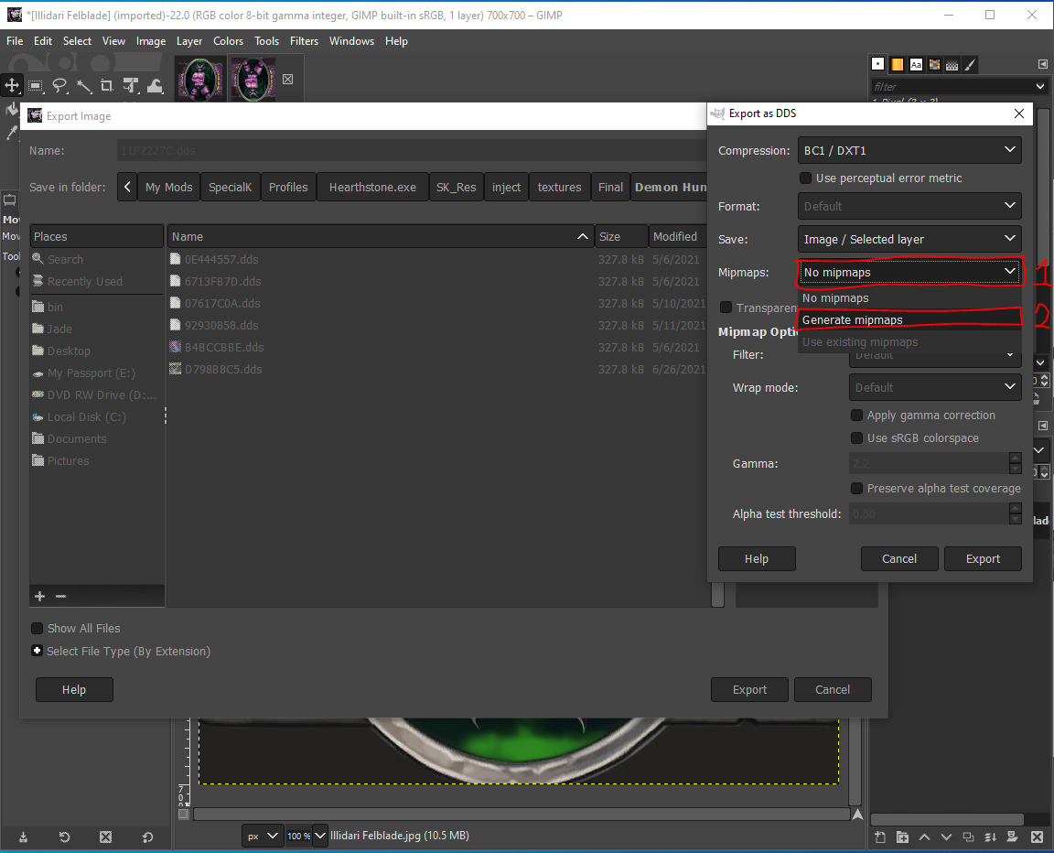
Task: Activate the Free Select lasso tool
Action: pos(59,85)
